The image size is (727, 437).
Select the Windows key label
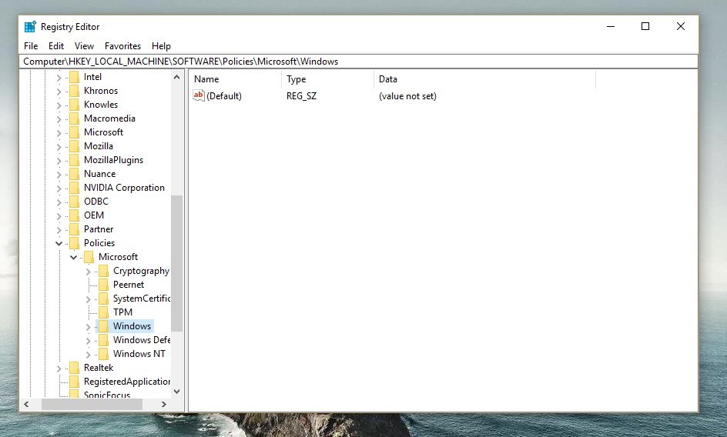(132, 326)
